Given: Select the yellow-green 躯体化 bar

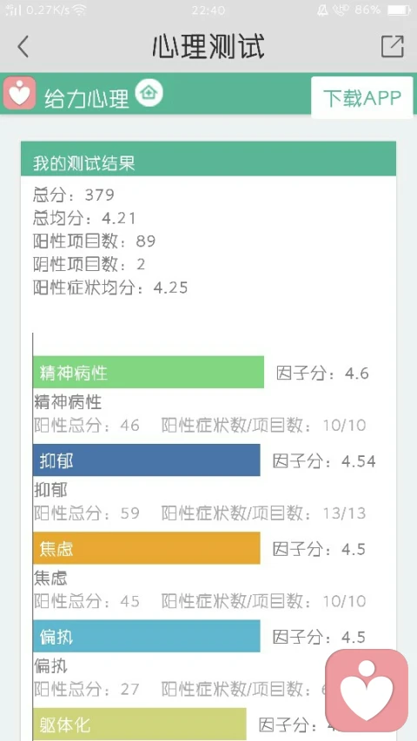Looking at the screenshot, I should coord(140,724).
